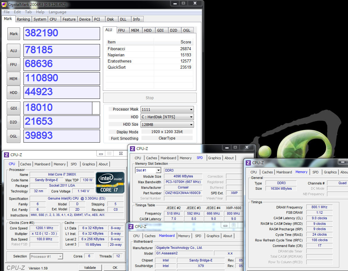Image resolution: width=348 pixels, height=271 pixels.
Task: Open the Tab menu in CrystalMark
Action: point(28,12)
